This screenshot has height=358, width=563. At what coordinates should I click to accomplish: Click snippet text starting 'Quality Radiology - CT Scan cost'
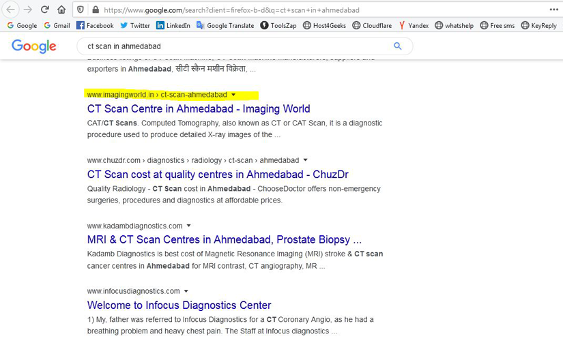point(234,194)
